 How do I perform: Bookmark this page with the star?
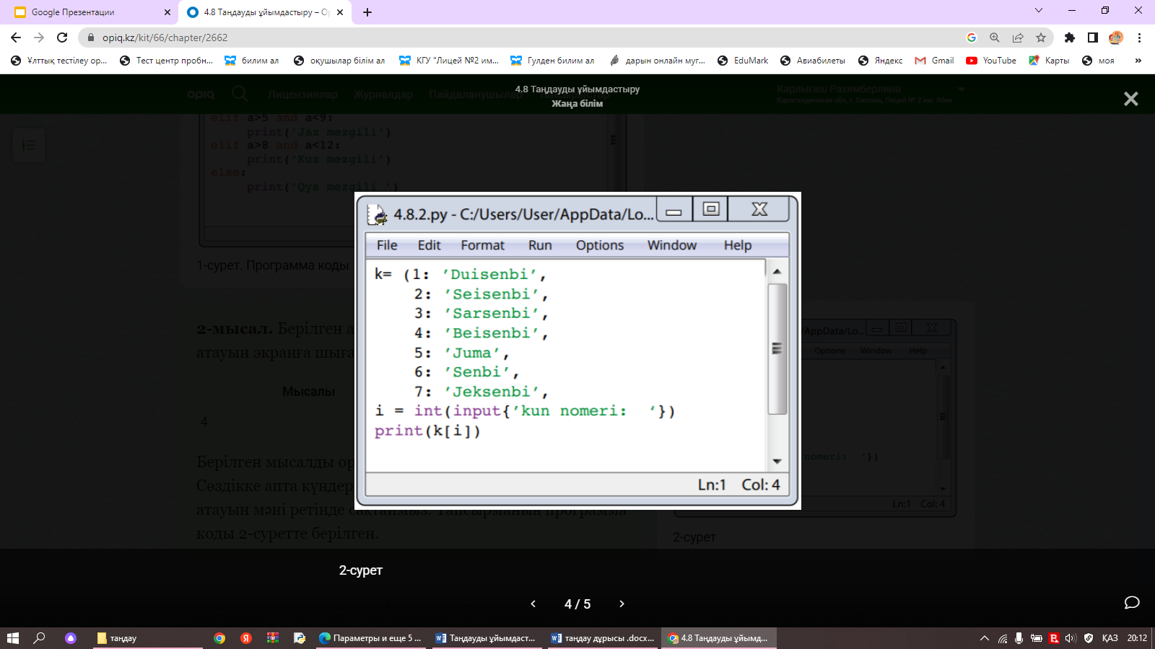click(x=1041, y=37)
